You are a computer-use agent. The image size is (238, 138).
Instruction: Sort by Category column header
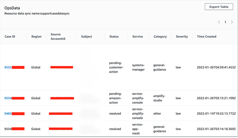[x=160, y=37]
